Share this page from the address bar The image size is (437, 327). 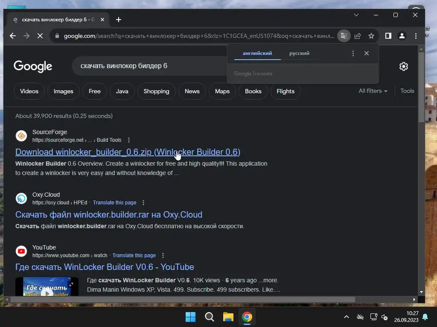358,36
